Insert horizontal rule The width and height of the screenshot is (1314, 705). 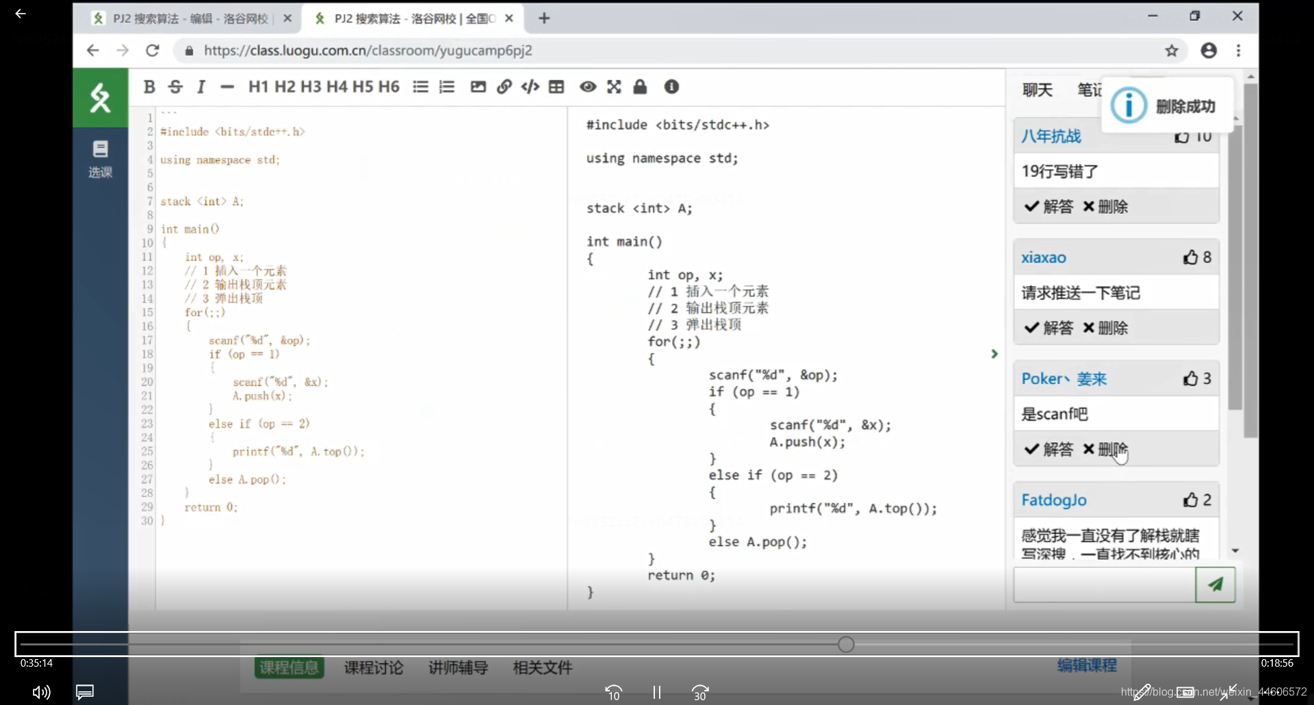(227, 87)
